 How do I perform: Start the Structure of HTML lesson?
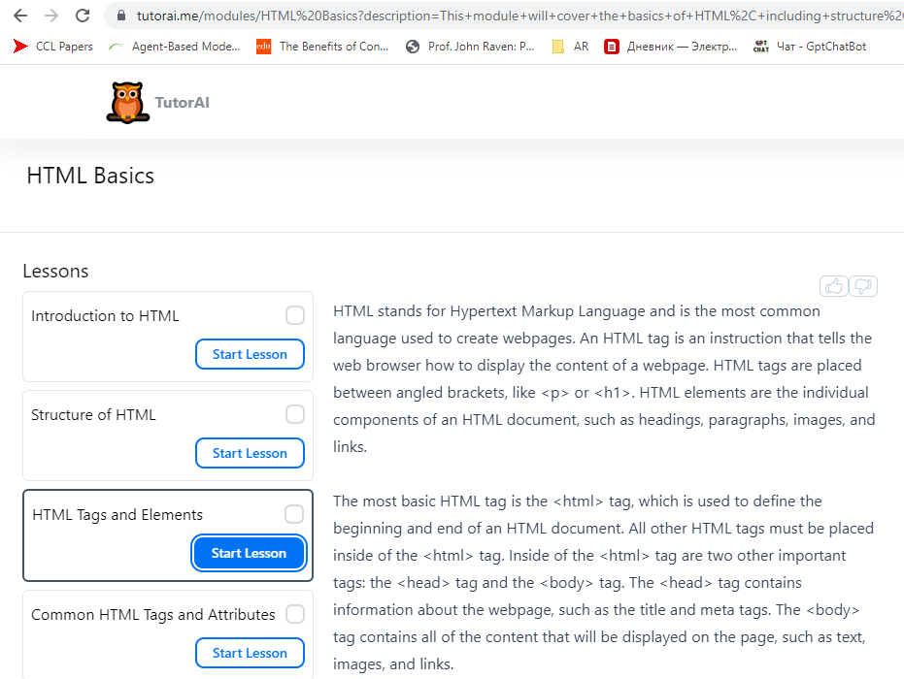(x=250, y=453)
